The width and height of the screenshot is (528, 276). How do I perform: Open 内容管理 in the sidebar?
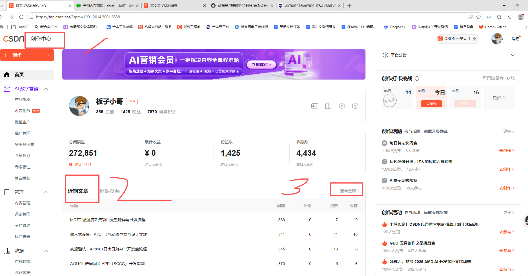tap(23, 203)
